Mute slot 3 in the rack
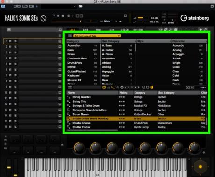 [10, 52]
